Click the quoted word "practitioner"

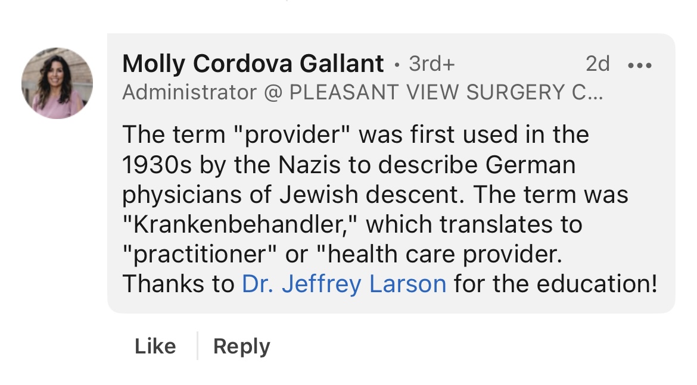point(200,255)
